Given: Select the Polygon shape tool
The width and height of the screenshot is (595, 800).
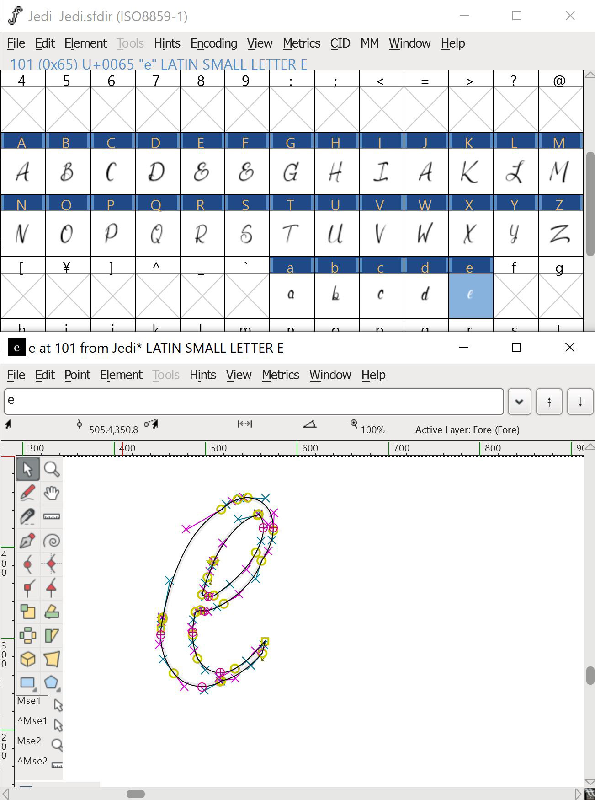Looking at the screenshot, I should 52,683.
